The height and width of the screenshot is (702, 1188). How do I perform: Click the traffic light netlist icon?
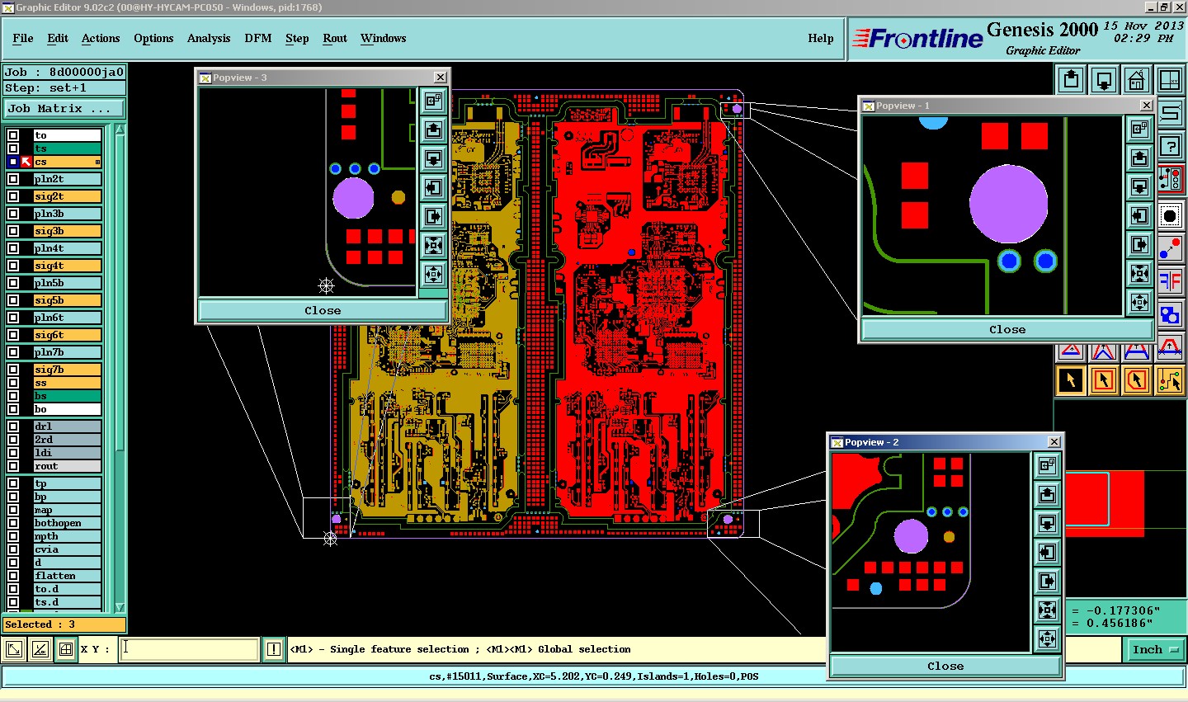tap(1170, 179)
